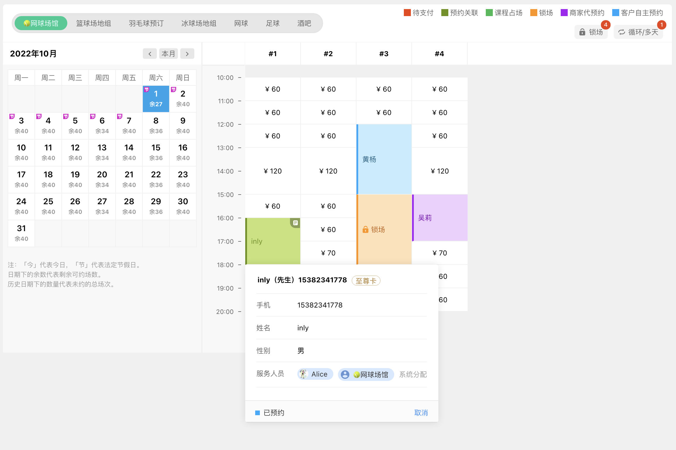Image resolution: width=676 pixels, height=450 pixels.
Task: Click the holiday 节 badge on October 4
Action: [39, 116]
